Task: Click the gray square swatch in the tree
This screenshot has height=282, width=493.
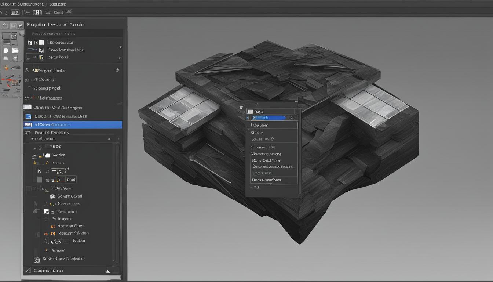Action: pos(40,180)
